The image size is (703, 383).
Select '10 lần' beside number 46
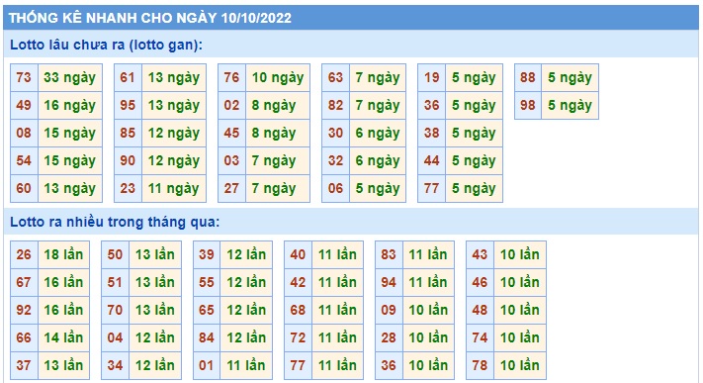(520, 283)
